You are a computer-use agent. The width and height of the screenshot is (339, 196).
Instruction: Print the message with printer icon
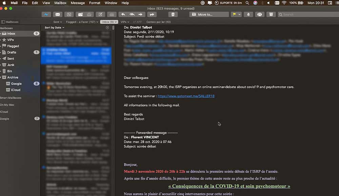point(260,15)
